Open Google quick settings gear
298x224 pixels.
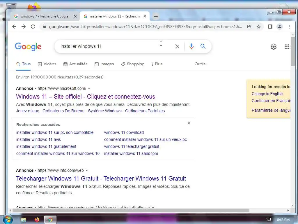[x=274, y=47]
